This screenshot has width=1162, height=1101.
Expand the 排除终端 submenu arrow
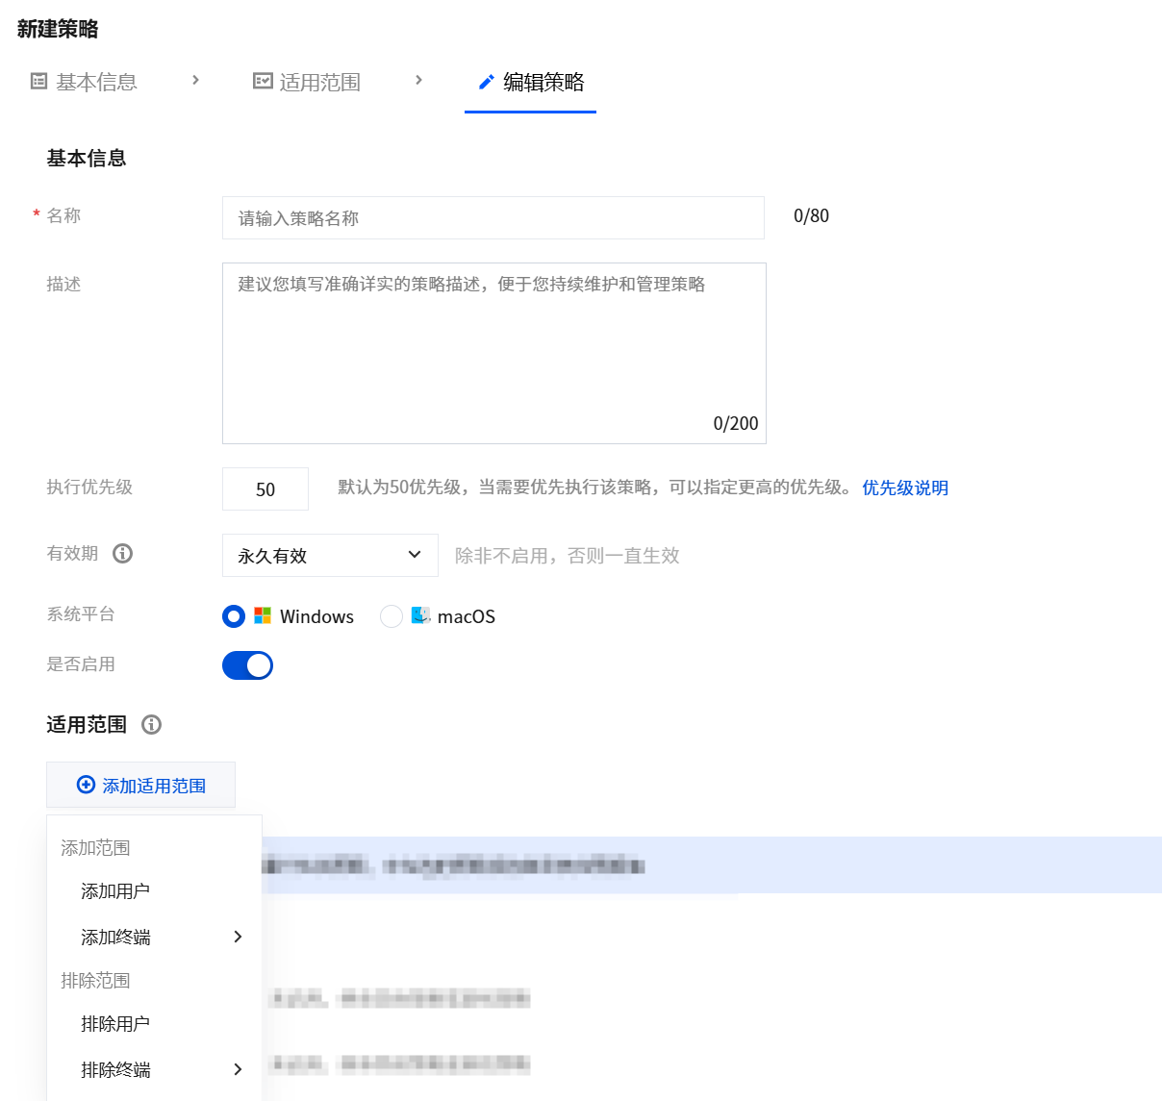[x=238, y=1069]
